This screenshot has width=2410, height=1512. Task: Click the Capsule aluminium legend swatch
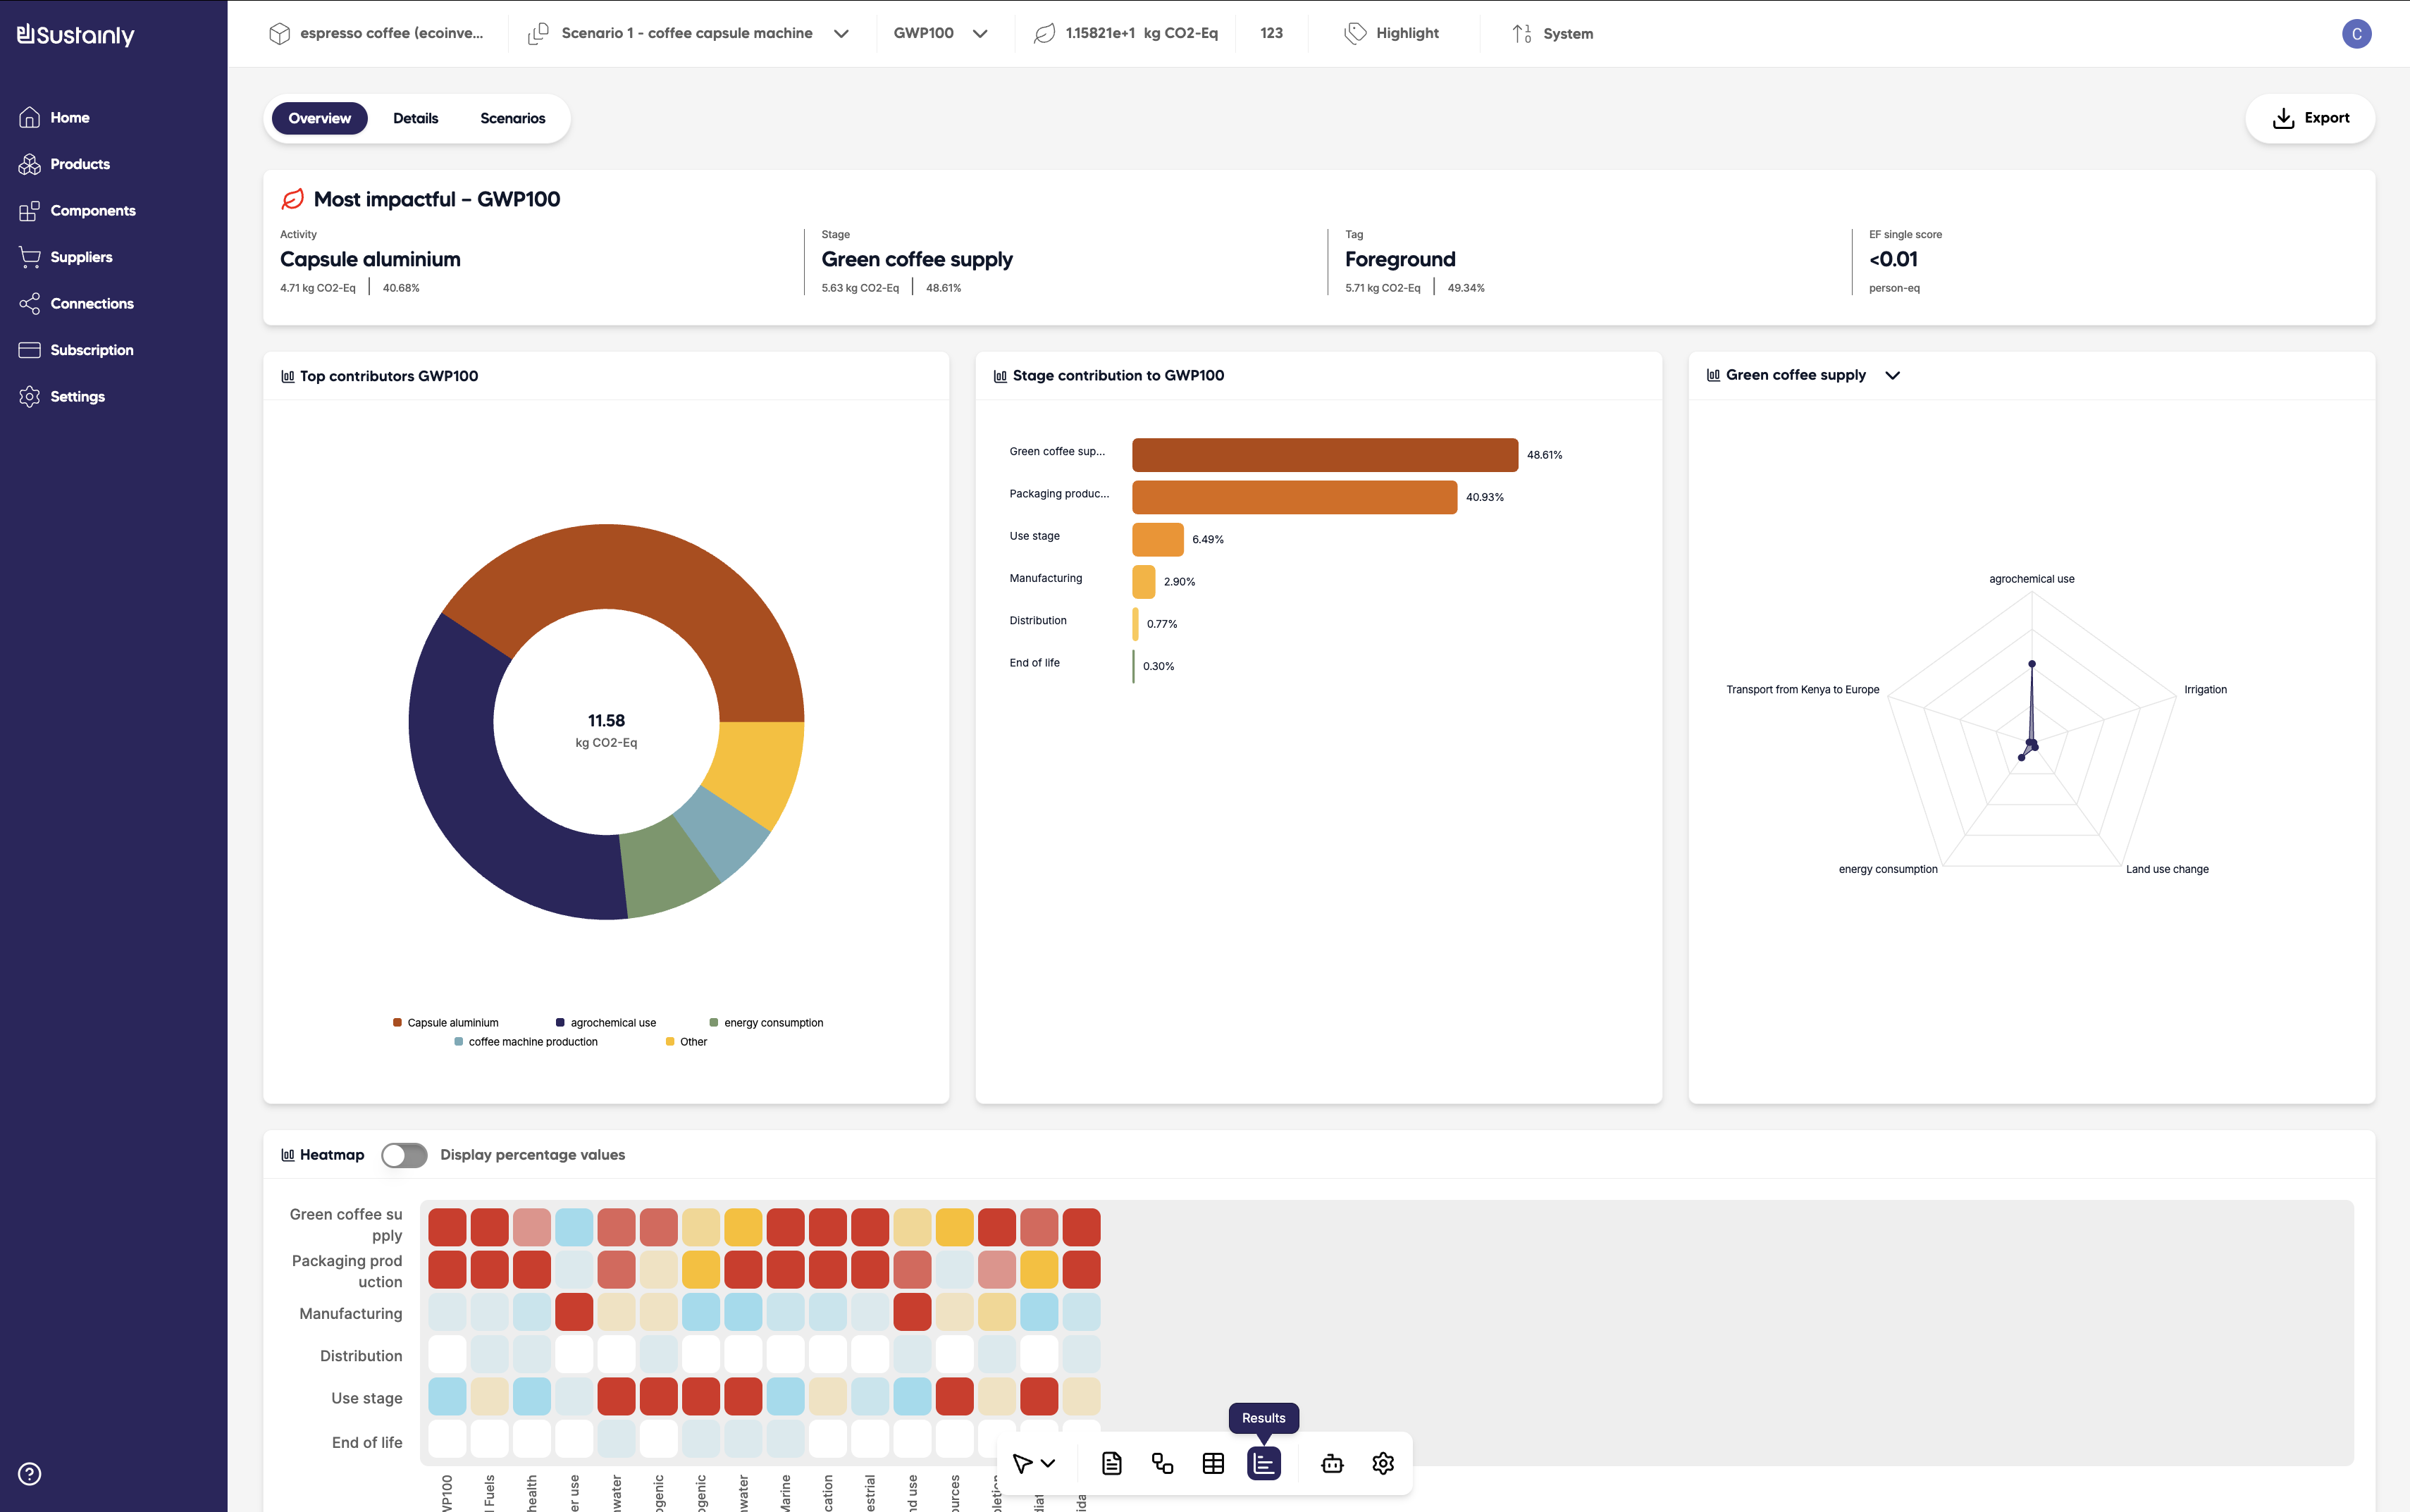(397, 1022)
